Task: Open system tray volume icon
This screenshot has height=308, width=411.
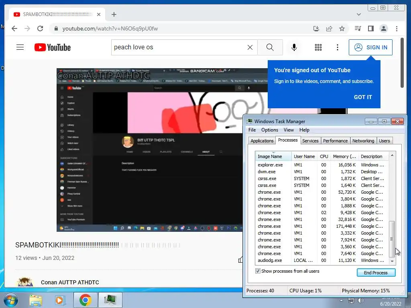Action: 361,301
